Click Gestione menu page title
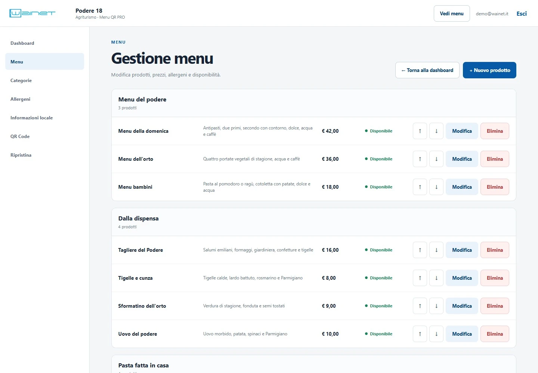538x373 pixels. (162, 59)
